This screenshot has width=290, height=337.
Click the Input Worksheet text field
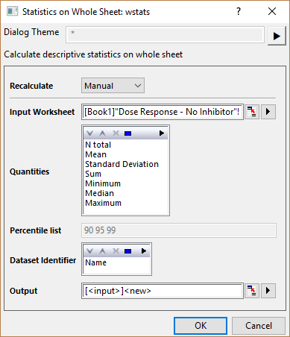coord(163,112)
